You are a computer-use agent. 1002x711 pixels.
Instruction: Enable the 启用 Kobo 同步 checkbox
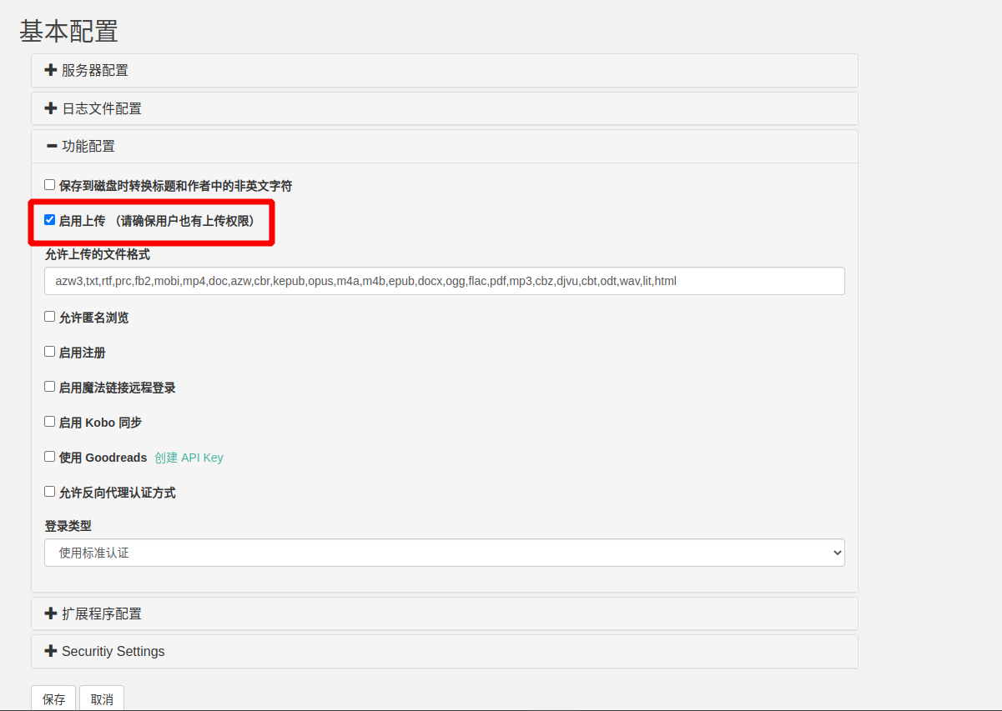[50, 422]
